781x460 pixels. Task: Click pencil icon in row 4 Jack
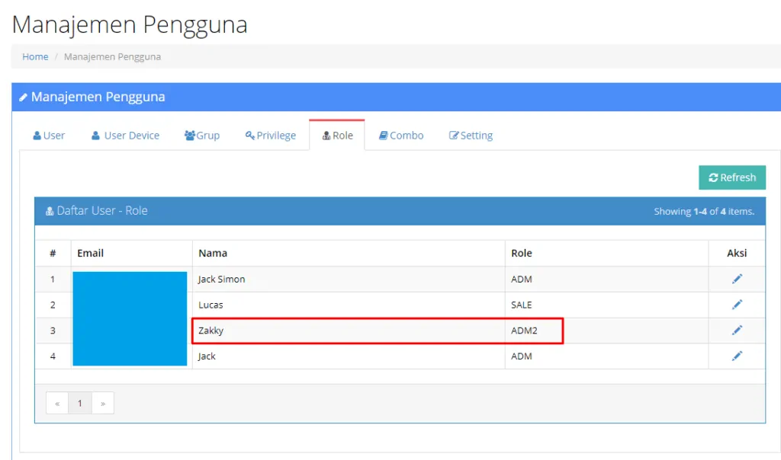click(737, 356)
